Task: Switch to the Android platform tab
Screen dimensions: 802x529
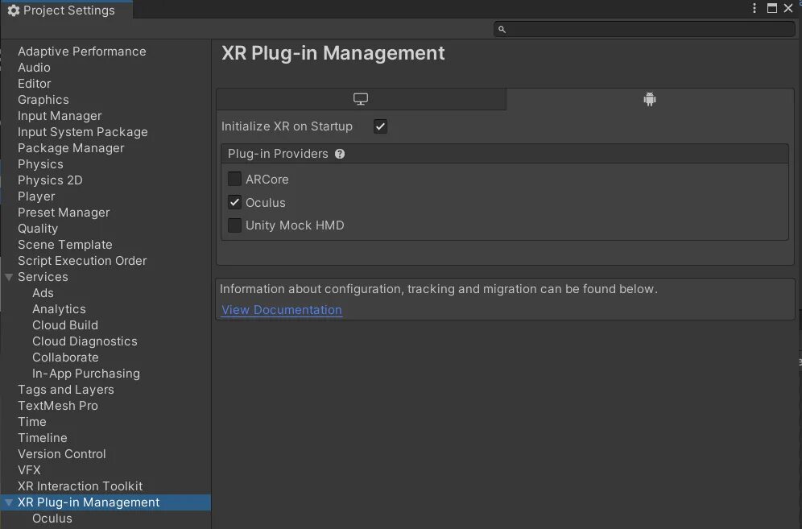Action: coord(650,99)
